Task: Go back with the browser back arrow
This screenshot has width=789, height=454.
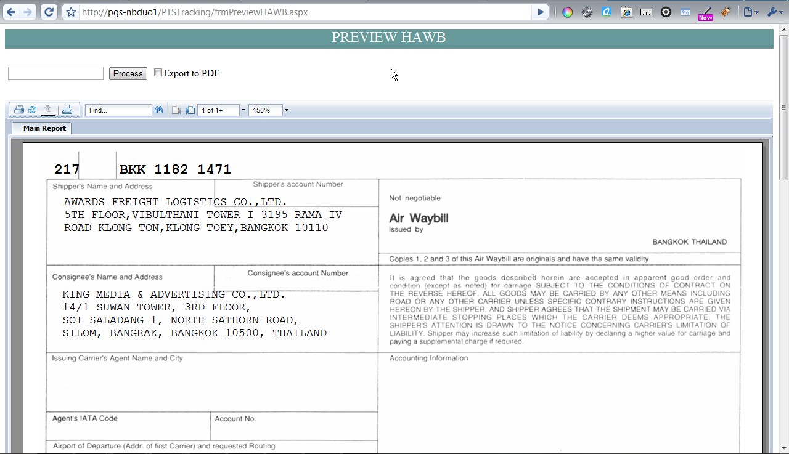Action: click(x=11, y=12)
